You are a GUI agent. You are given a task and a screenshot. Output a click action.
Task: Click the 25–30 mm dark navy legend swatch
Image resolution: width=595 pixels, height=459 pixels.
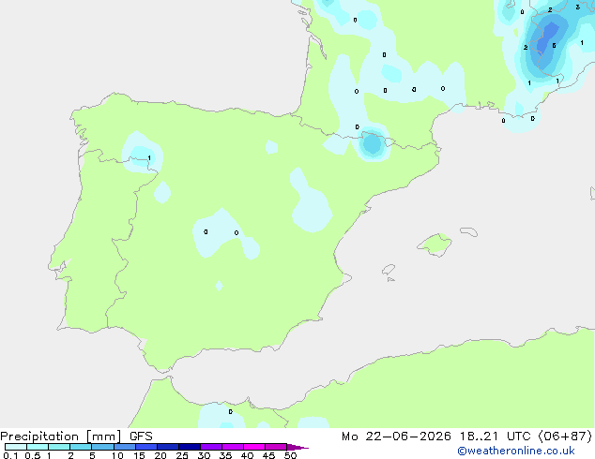[190, 447]
